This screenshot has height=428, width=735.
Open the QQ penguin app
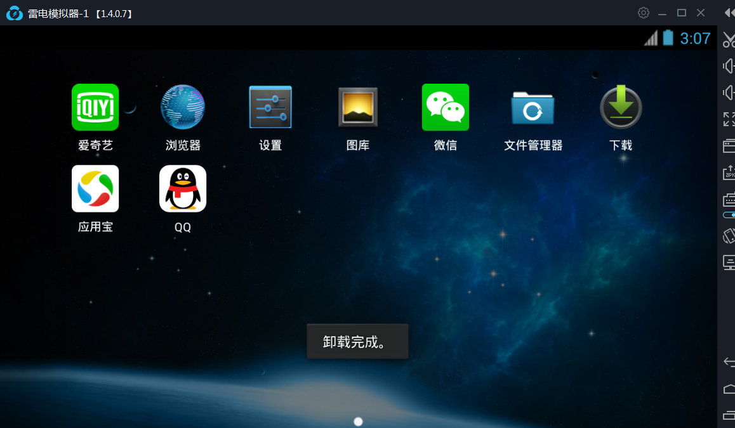(x=183, y=188)
